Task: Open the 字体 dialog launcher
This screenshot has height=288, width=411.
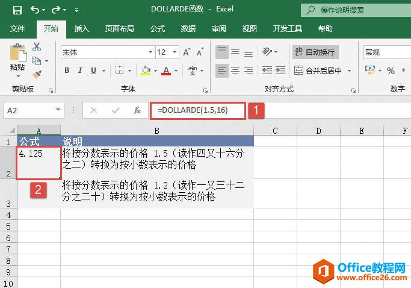Action: click(205, 90)
